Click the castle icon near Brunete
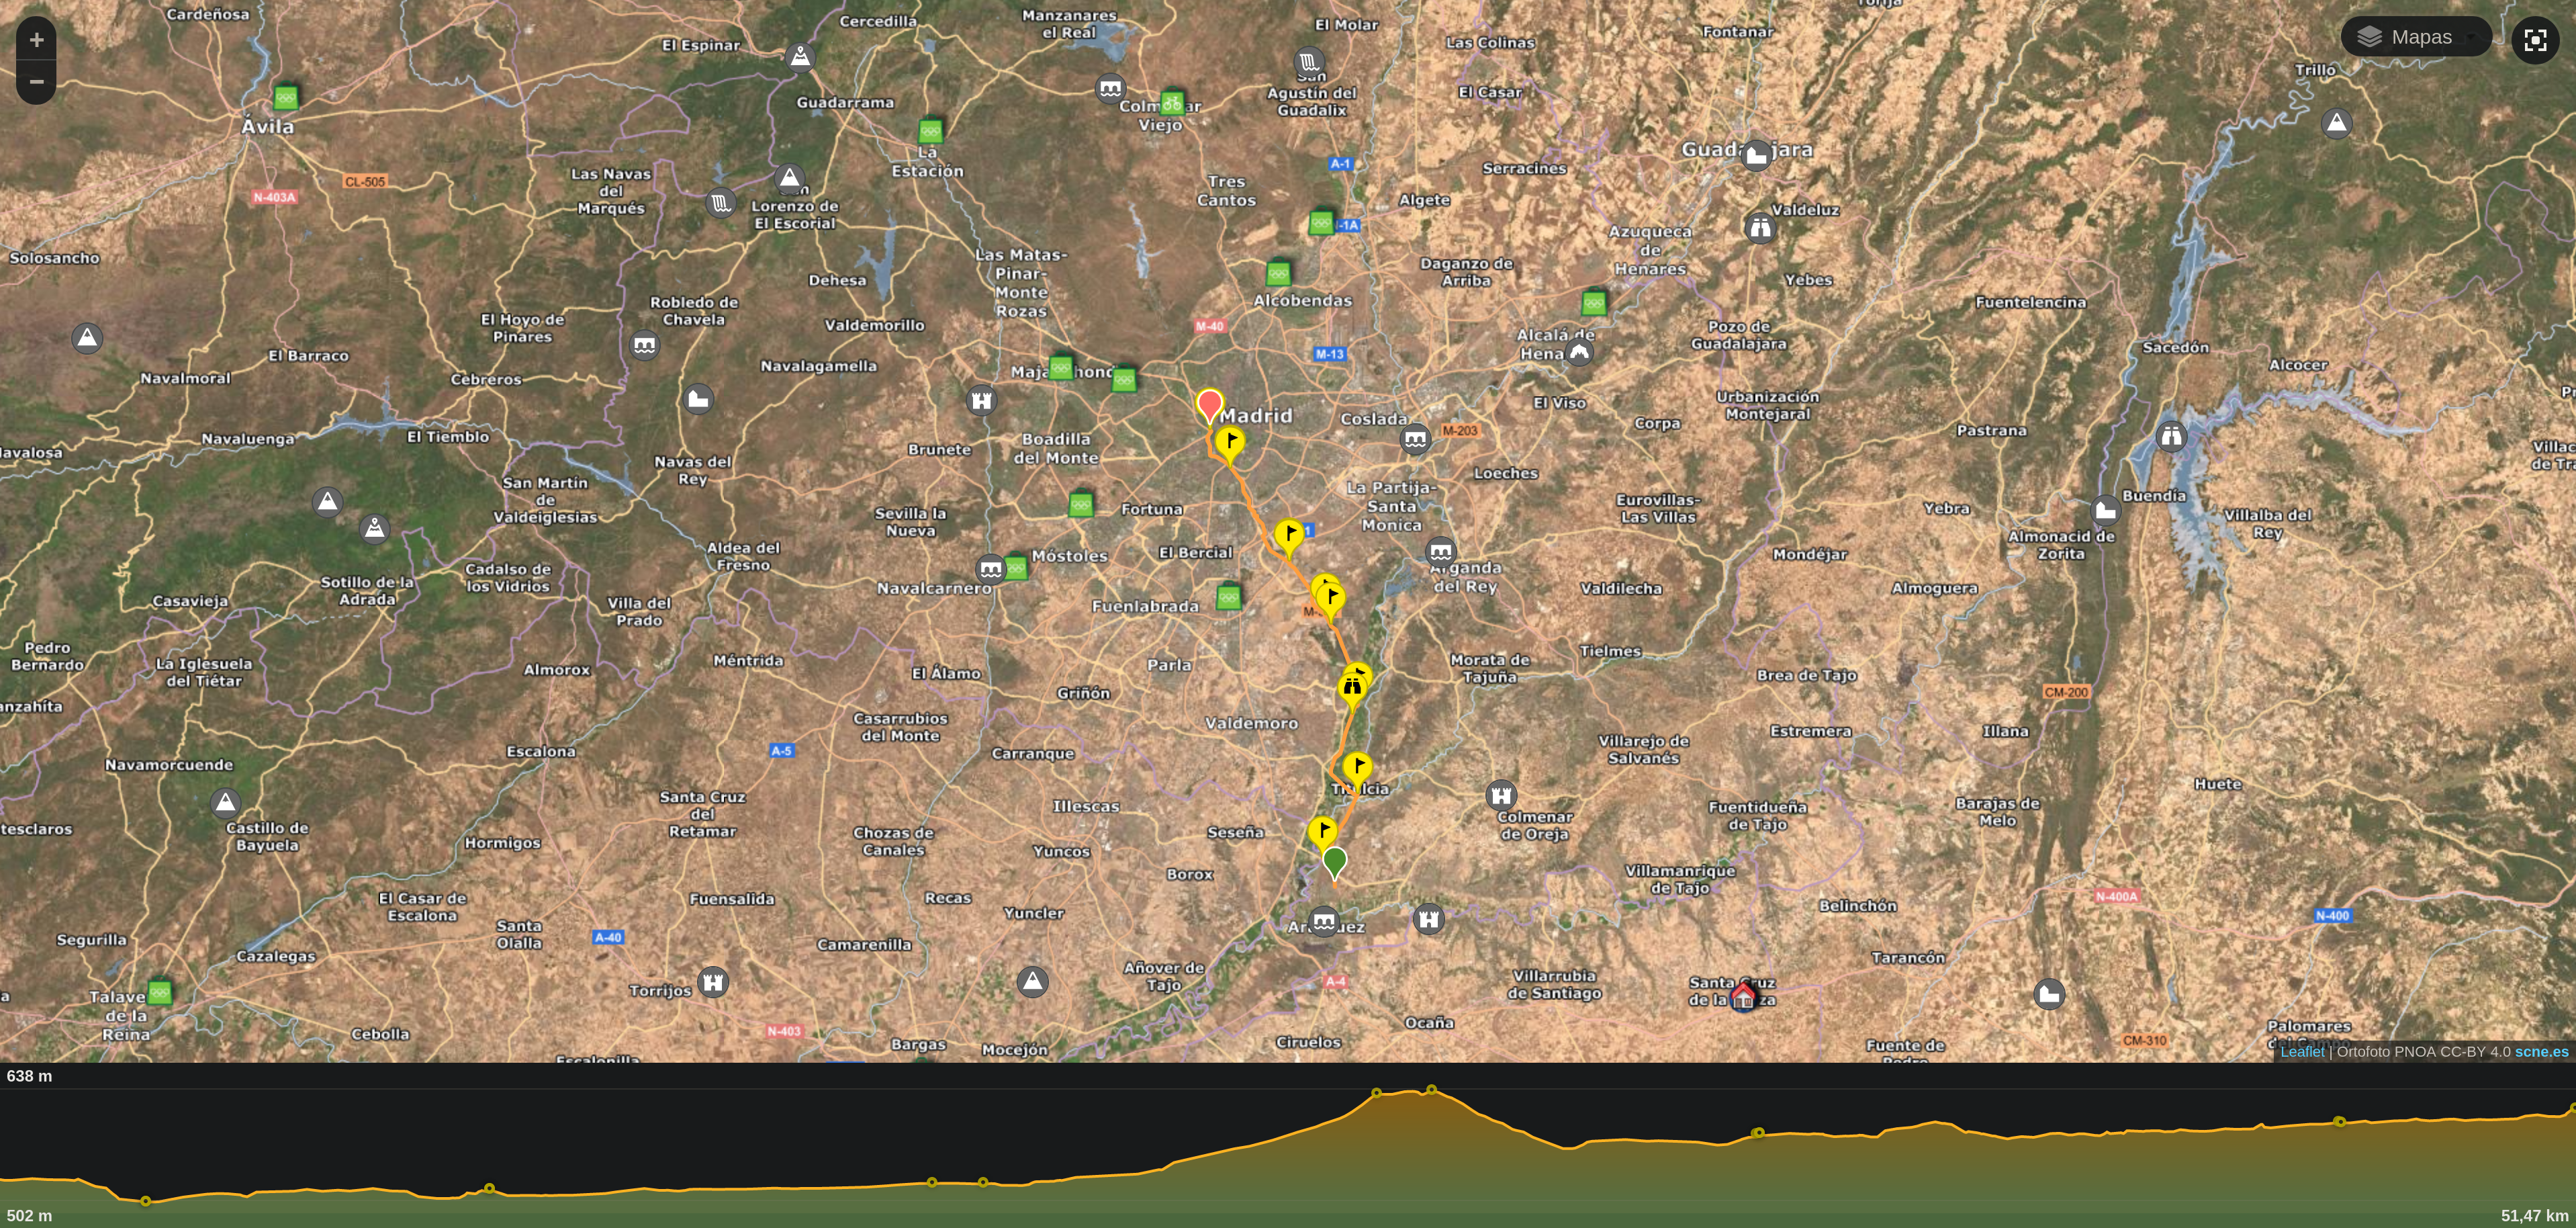The image size is (2576, 1228). 982,401
